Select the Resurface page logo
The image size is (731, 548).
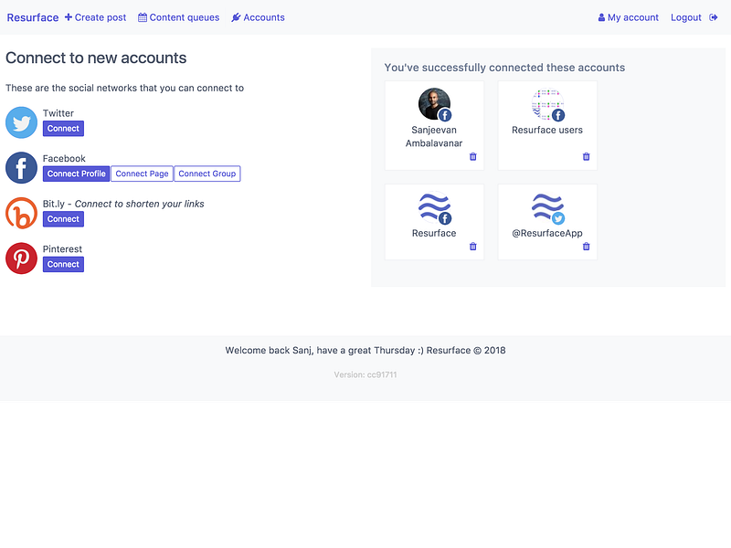[435, 207]
